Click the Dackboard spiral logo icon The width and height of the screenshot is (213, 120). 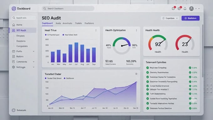[14, 8]
